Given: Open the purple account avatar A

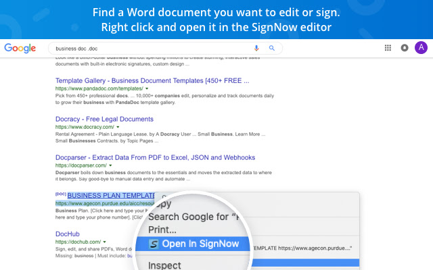Looking at the screenshot, I should 421,48.
